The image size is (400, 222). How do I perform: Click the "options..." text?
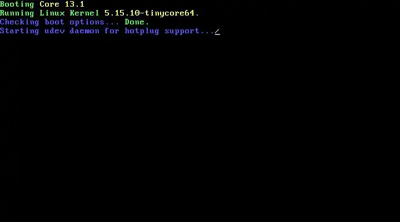point(94,22)
